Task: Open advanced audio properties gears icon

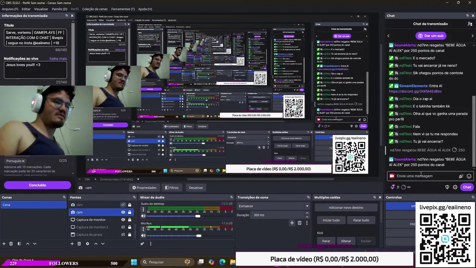Action: coord(142,244)
